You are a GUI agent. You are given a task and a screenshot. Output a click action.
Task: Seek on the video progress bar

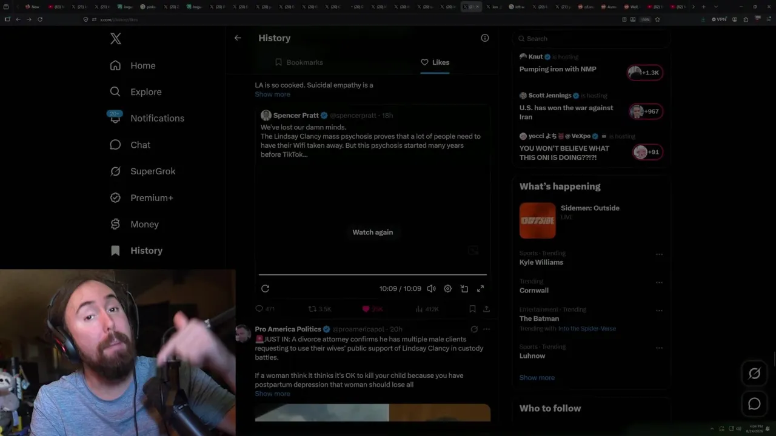373,275
